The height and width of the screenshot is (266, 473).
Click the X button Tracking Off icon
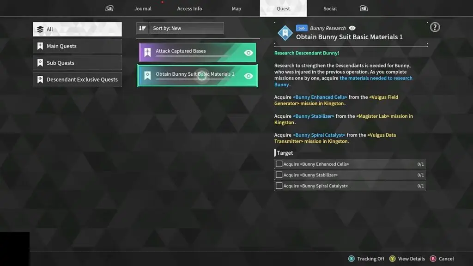(x=352, y=259)
